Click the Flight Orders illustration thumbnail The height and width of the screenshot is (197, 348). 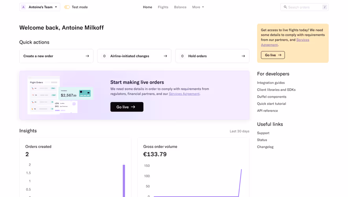coord(61,95)
